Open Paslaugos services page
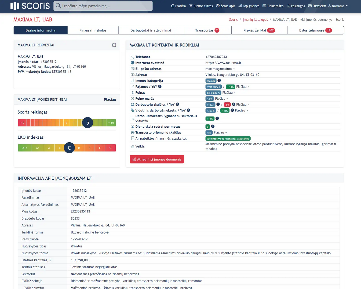 click(x=296, y=6)
